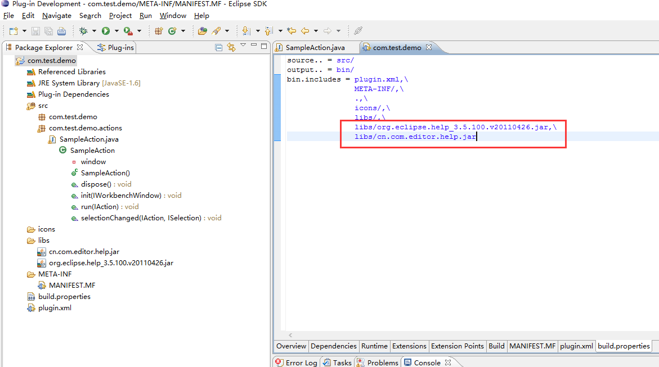Open the New wizard dropdown arrow
The width and height of the screenshot is (659, 367).
click(x=24, y=31)
